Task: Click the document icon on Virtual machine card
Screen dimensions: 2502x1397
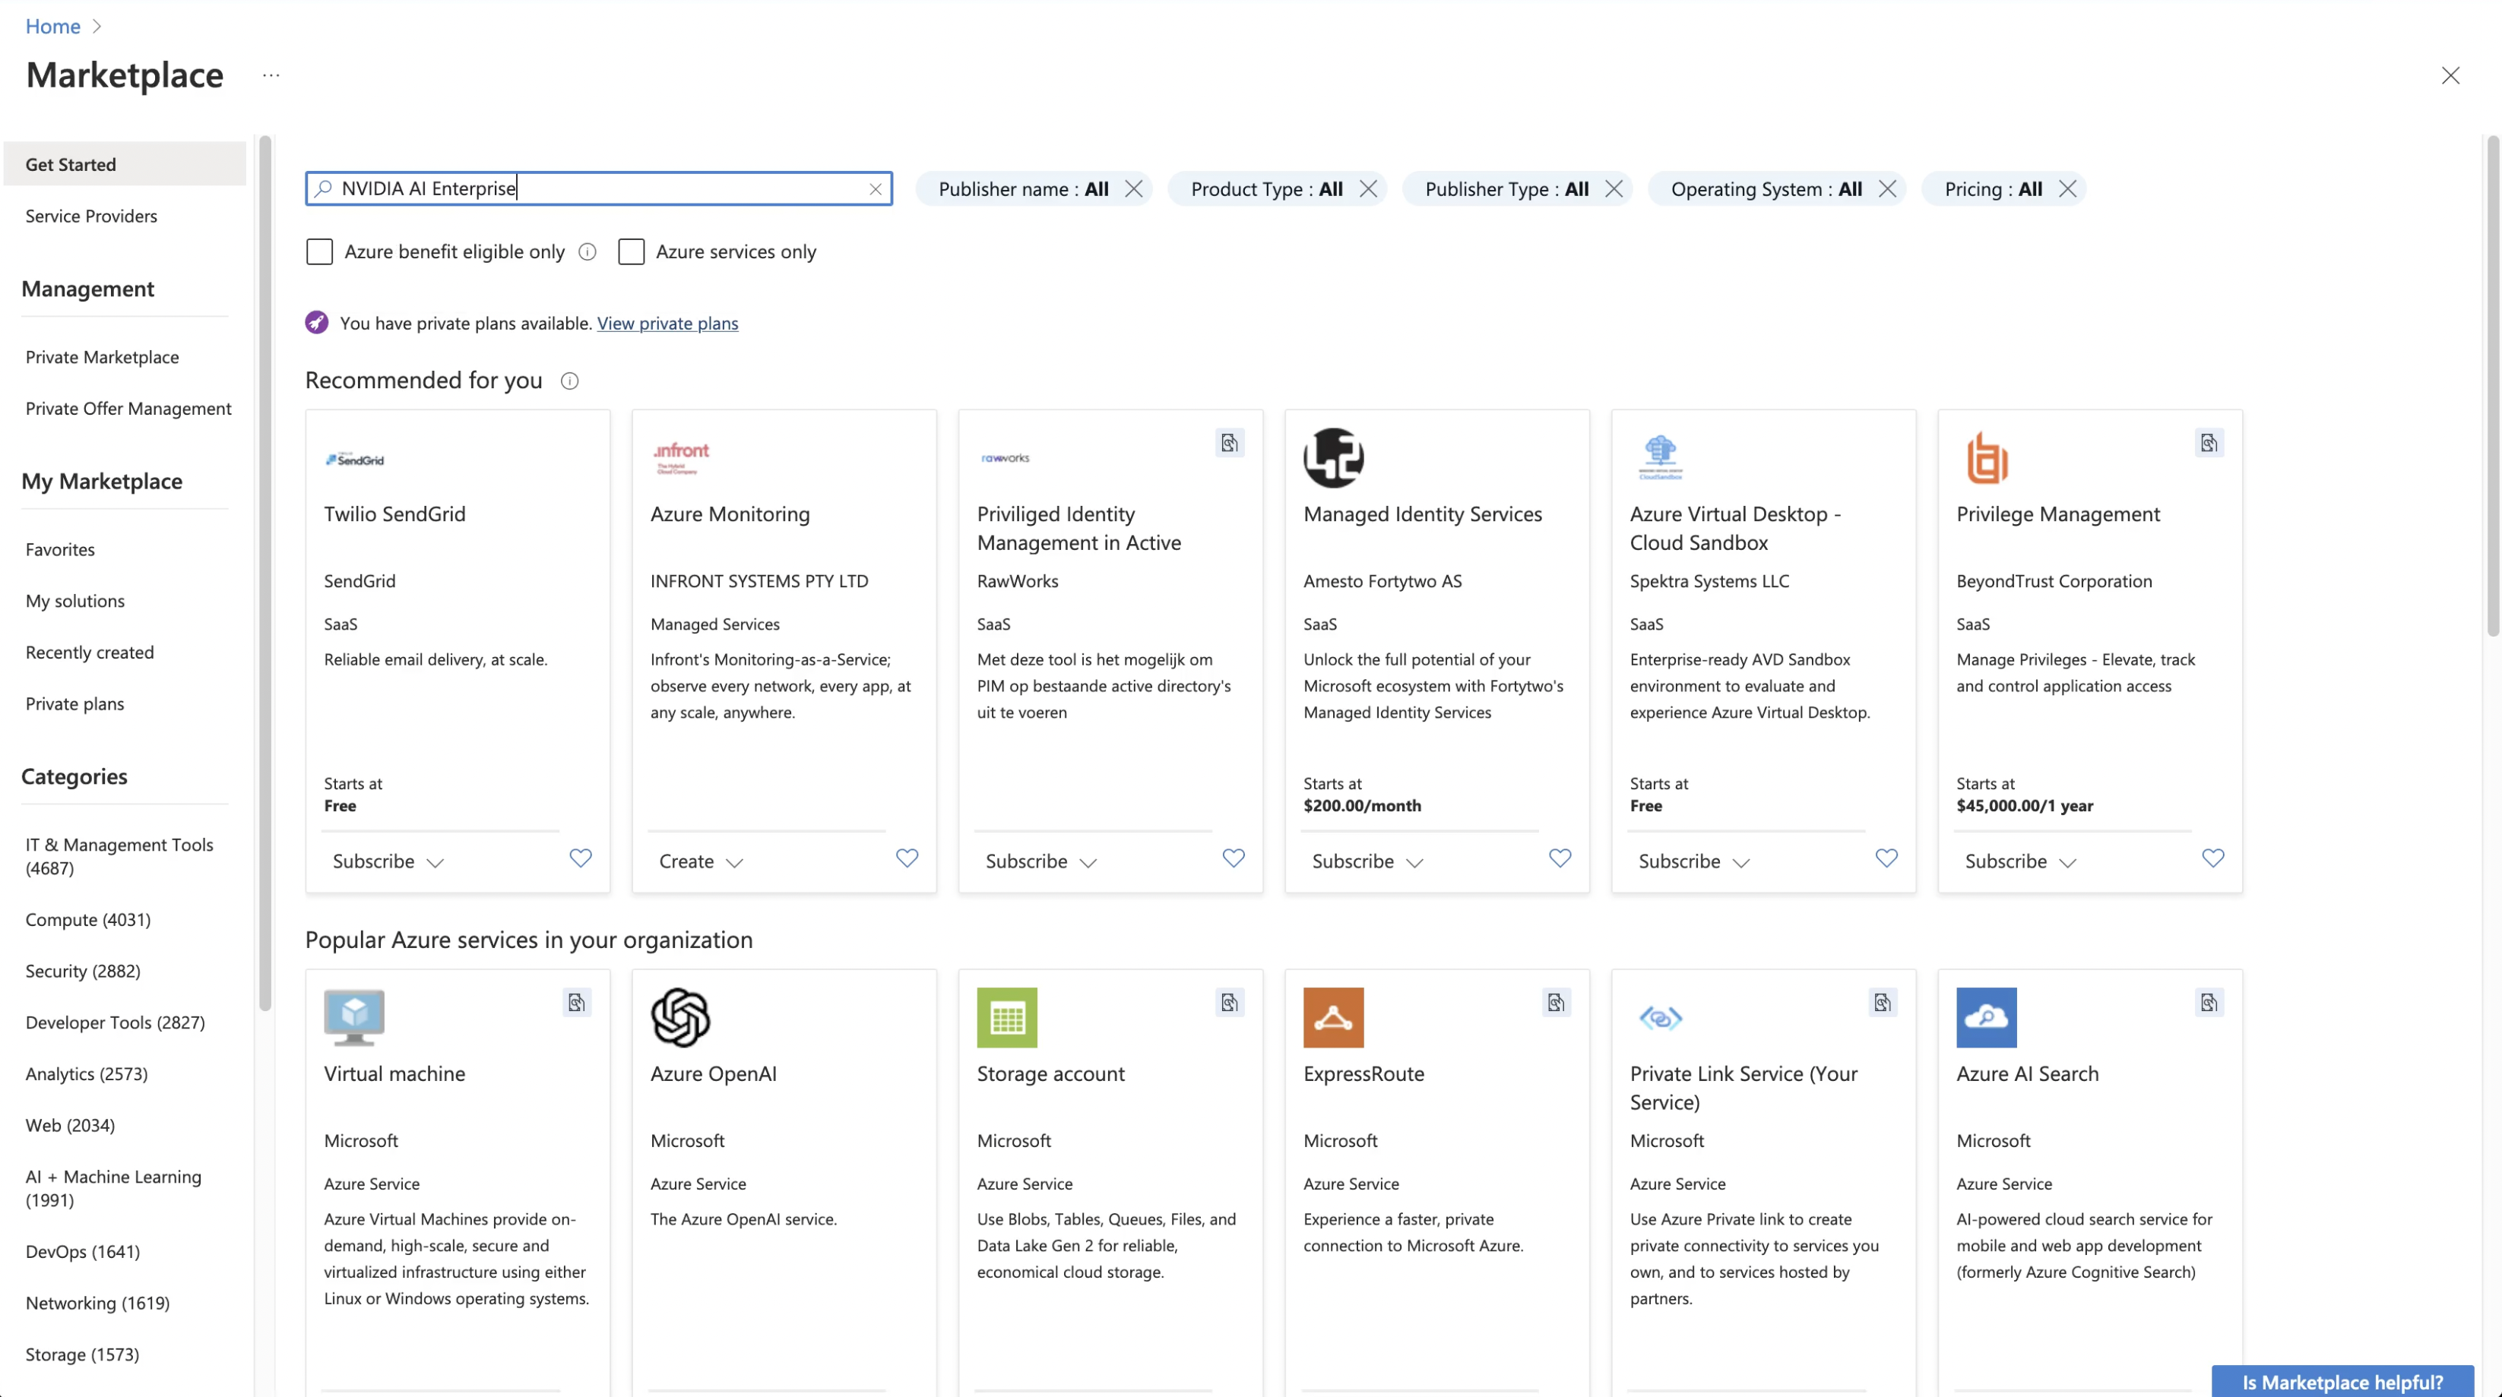Action: (x=577, y=1003)
